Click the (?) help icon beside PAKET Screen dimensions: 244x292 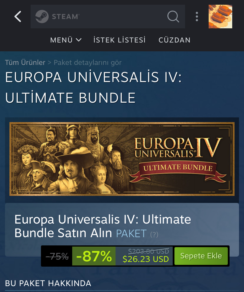click(x=154, y=234)
